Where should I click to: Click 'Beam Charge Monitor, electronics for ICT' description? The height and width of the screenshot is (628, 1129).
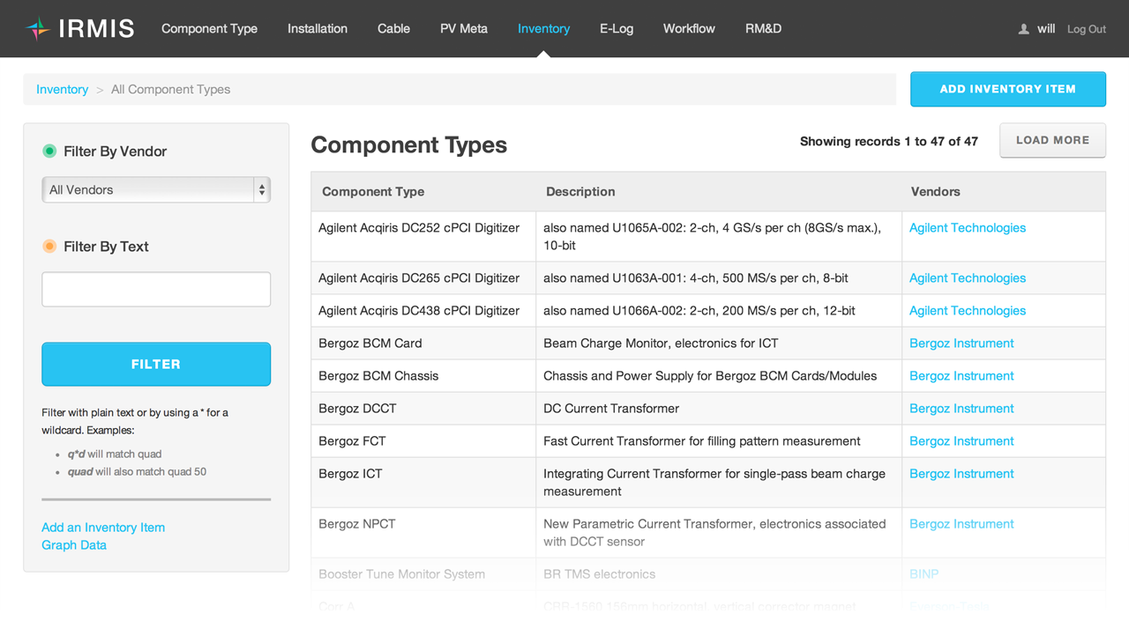[x=661, y=344]
